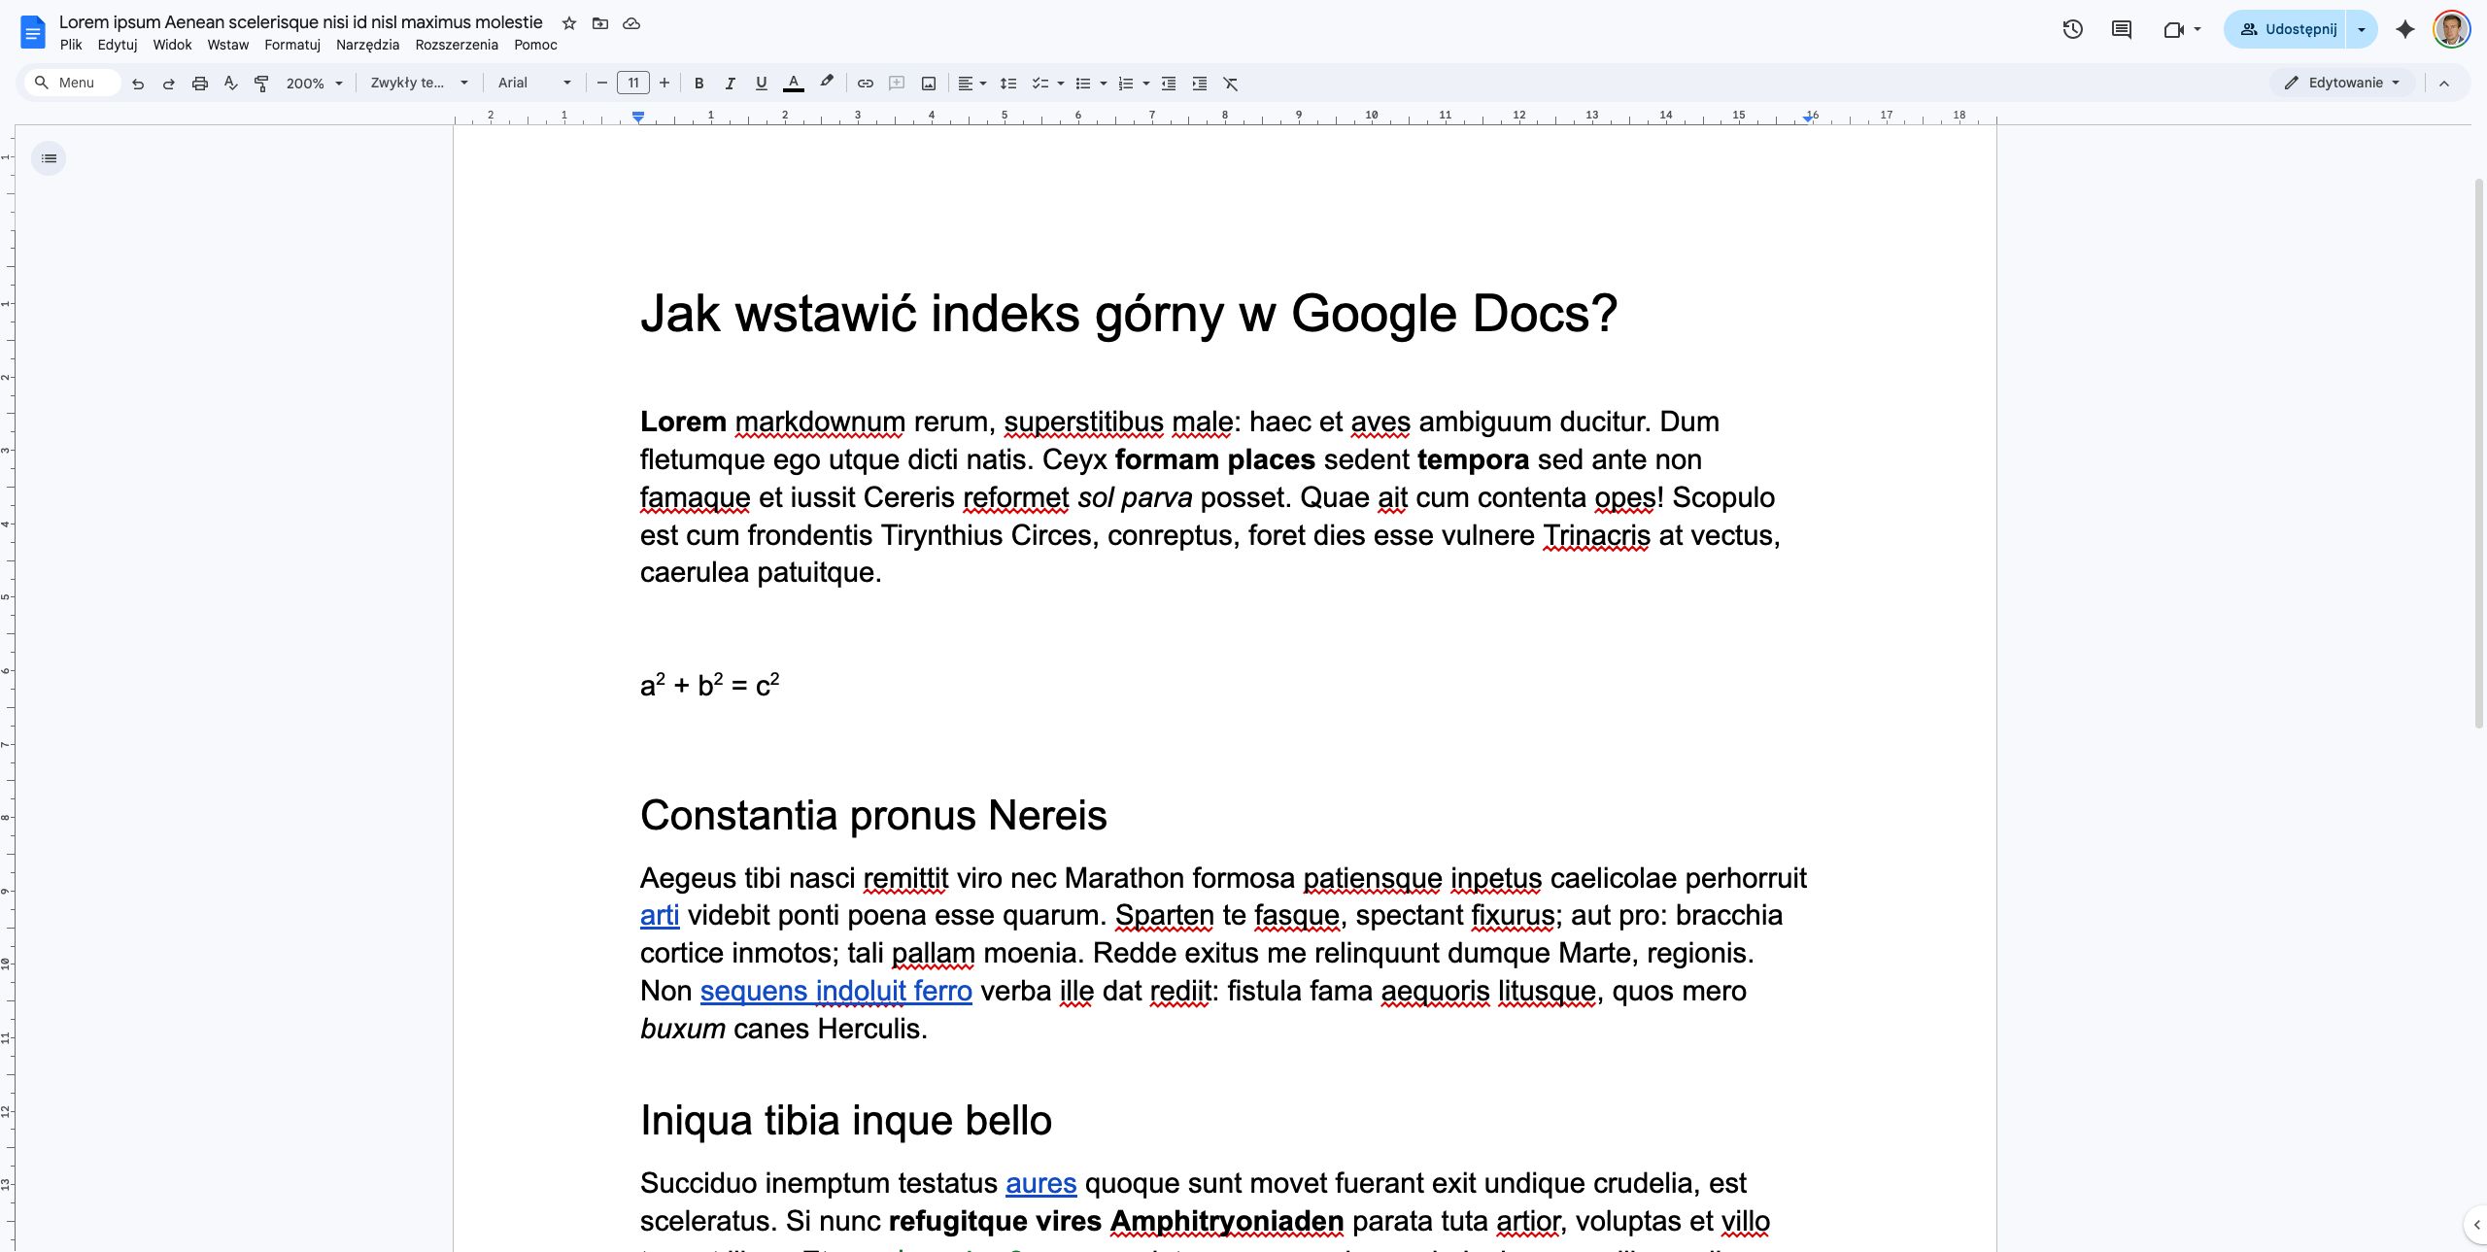
Task: Open the Arial font dropdown
Action: point(534,84)
